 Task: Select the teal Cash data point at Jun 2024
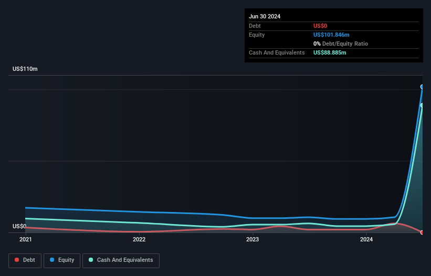pyautogui.click(x=422, y=105)
